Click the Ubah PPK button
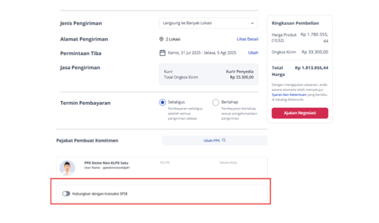Image resolution: width=379 pixels, height=223 pixels. tap(215, 140)
